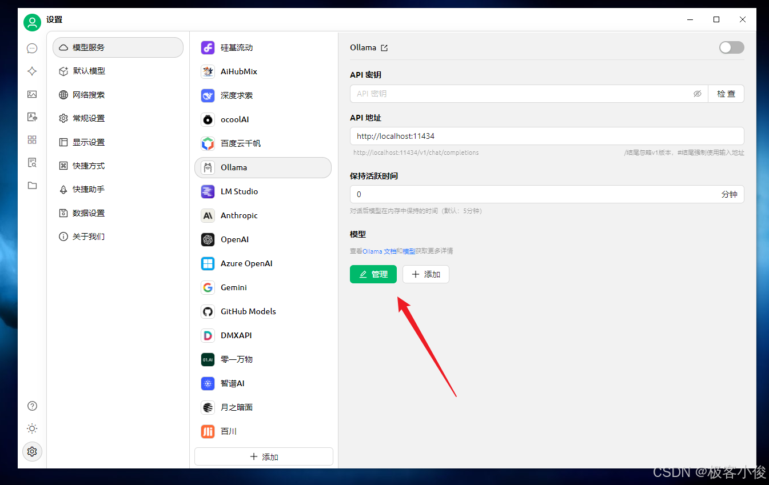Click the Azure OpenAI provider icon

click(x=208, y=264)
